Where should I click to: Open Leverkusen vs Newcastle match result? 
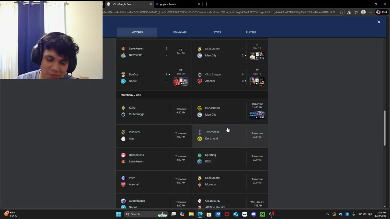pos(154,52)
